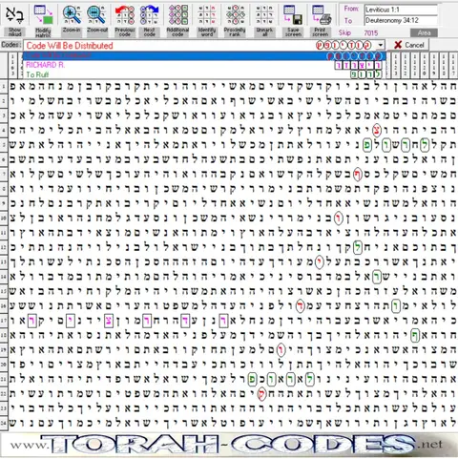Select 'RICHARD R.' from the codes list

[x=203, y=65]
